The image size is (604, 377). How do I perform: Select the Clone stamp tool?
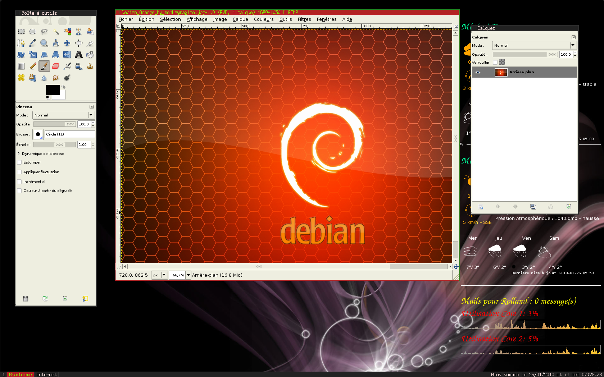tap(90, 66)
